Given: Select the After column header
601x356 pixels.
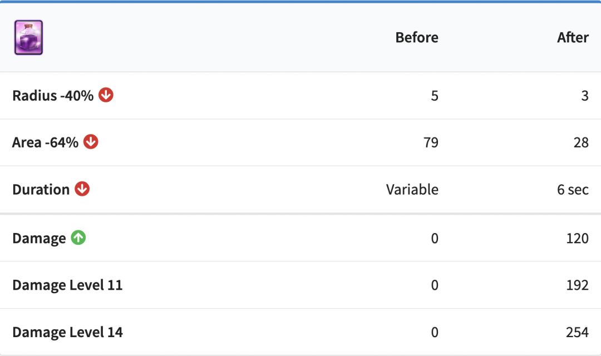Looking at the screenshot, I should point(573,37).
